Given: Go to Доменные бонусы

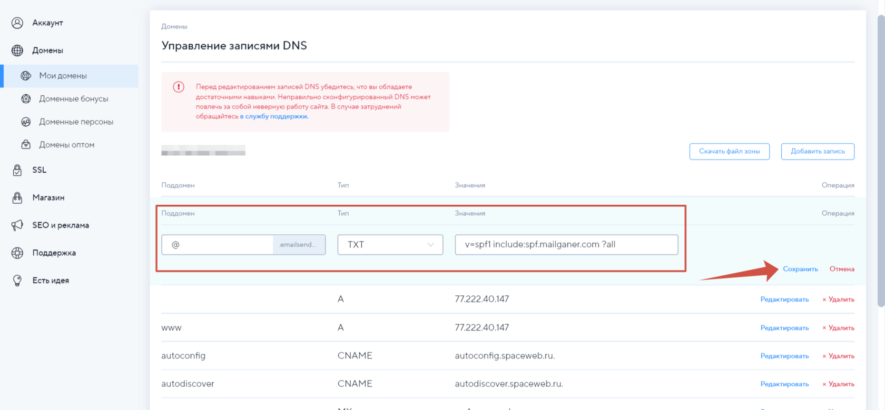Looking at the screenshot, I should click(74, 98).
